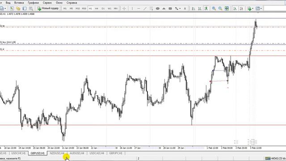This screenshot has width=286, height=161.
Task: Open the Вставка menu
Action: point(19,3)
